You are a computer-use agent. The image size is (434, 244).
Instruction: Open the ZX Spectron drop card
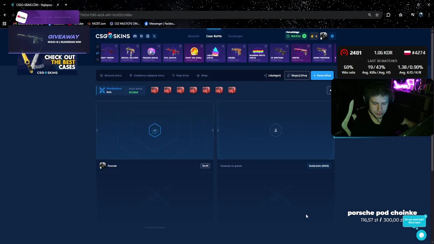279,53
